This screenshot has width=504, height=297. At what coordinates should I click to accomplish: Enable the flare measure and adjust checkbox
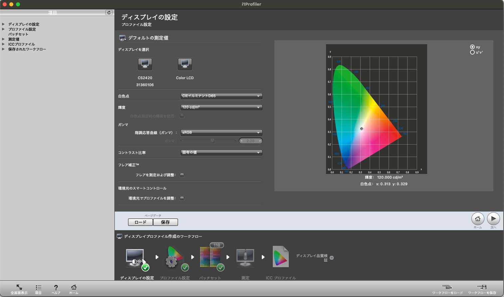point(182,175)
